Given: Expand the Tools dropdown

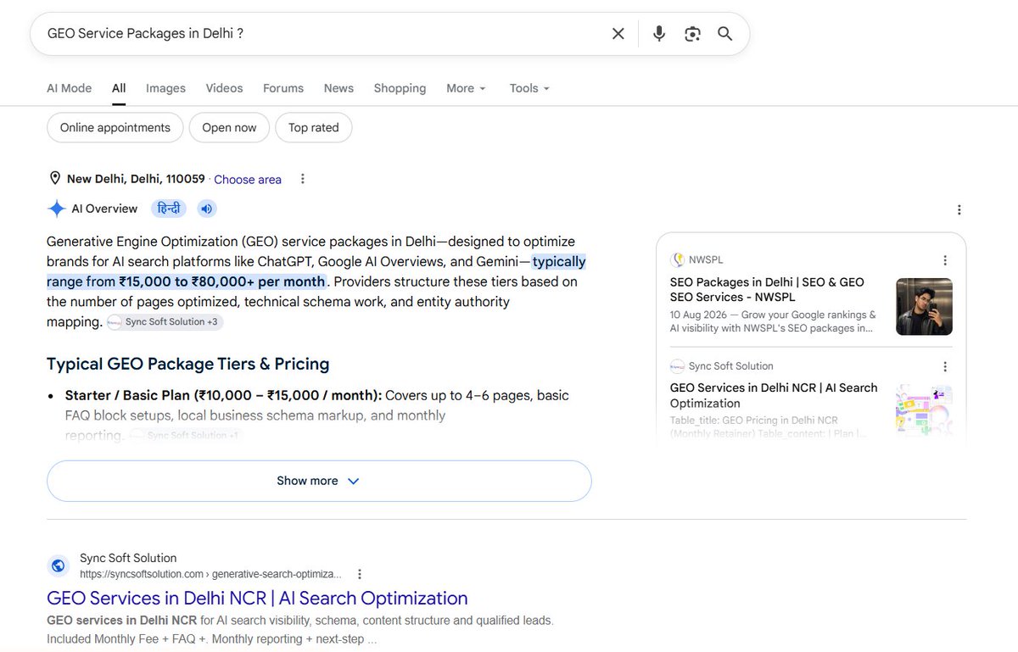Looking at the screenshot, I should [x=529, y=88].
